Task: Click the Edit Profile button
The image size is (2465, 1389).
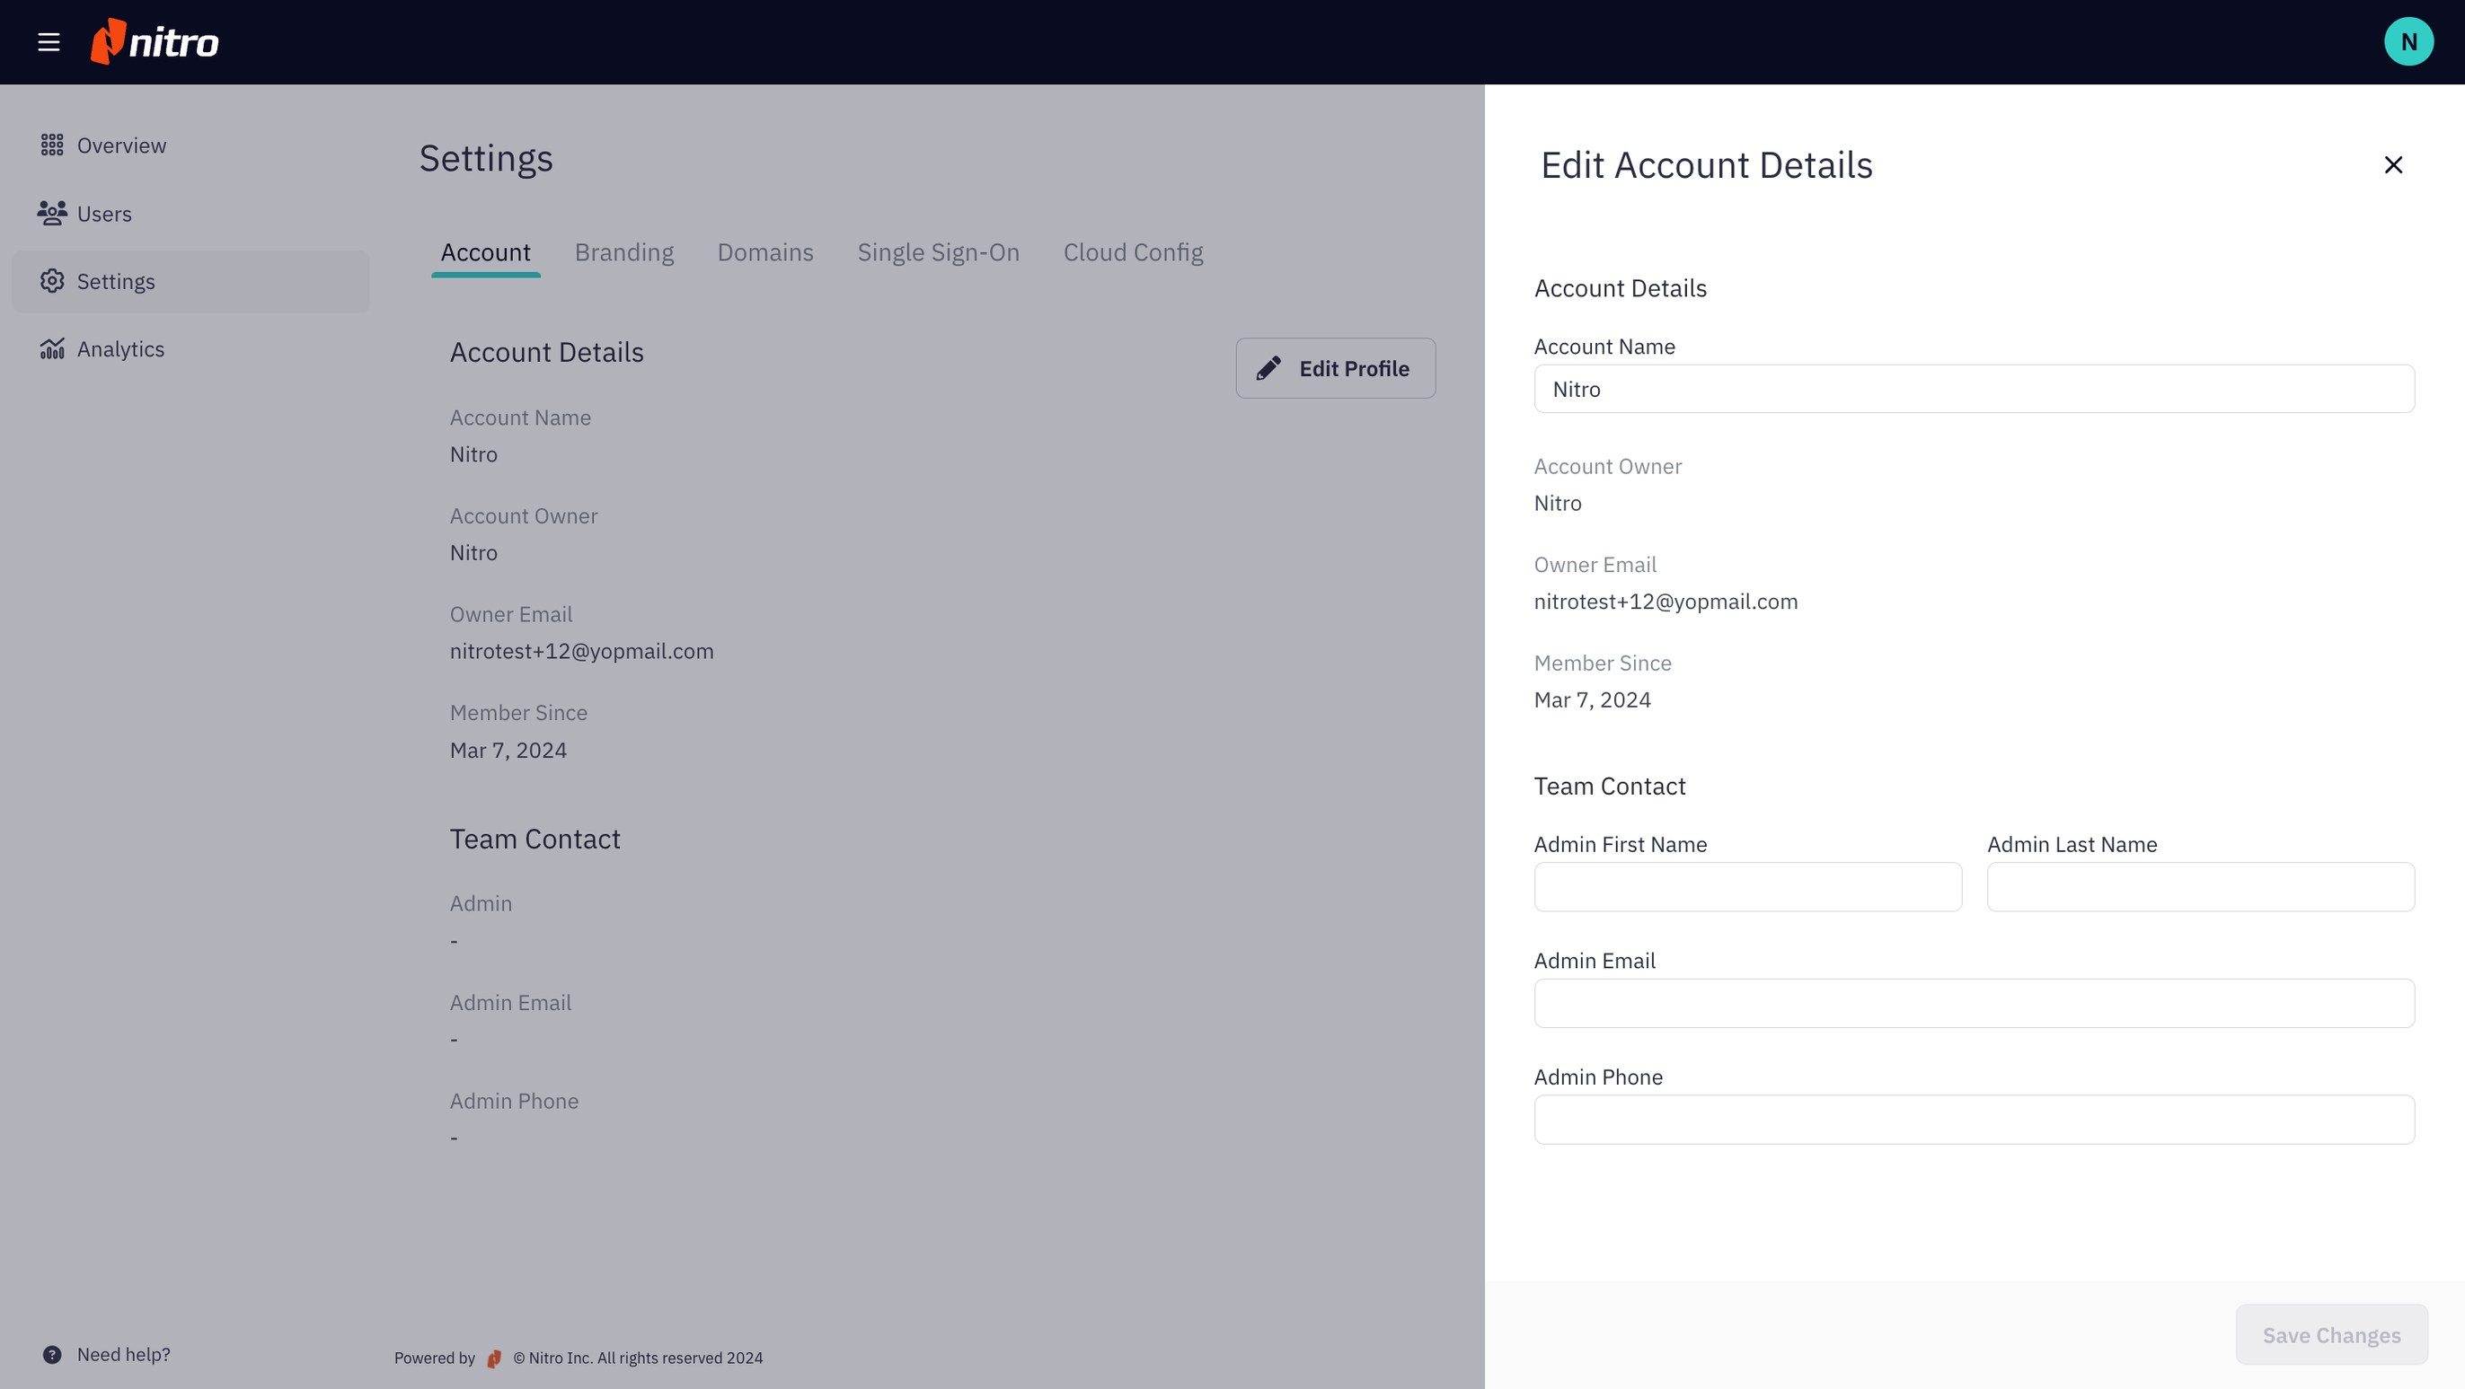Action: (x=1335, y=367)
